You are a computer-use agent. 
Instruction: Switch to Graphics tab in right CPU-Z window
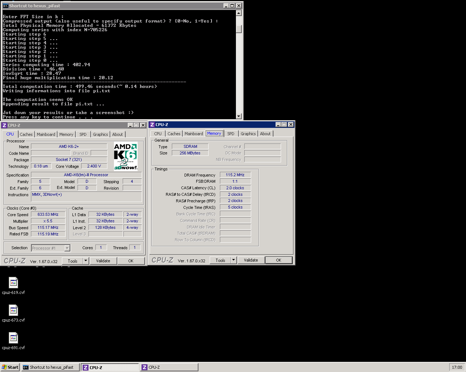248,134
